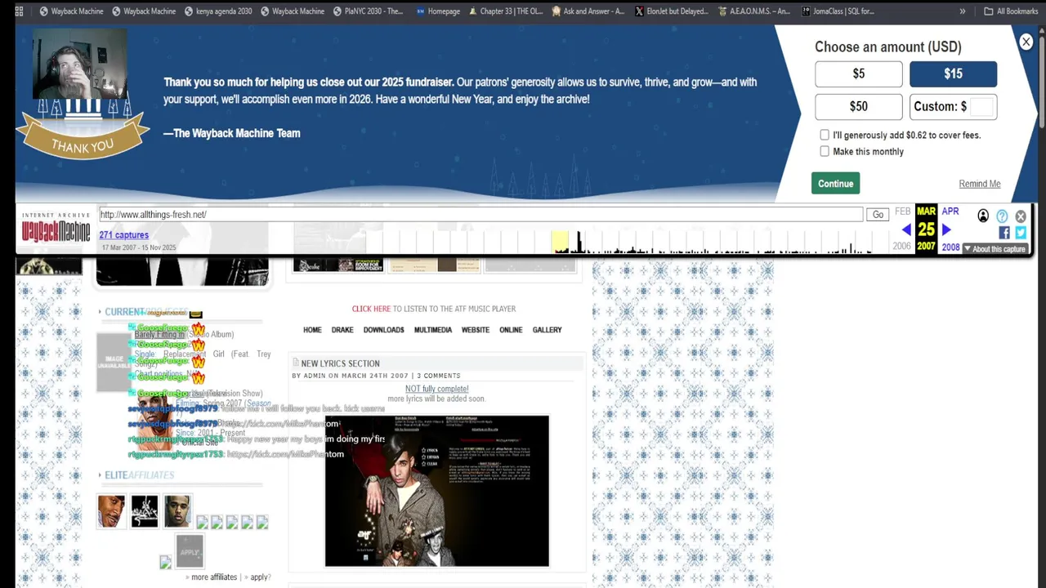Click the second ELITE affiliate avatar
Screen dimensions: 1046x588
click(145, 511)
